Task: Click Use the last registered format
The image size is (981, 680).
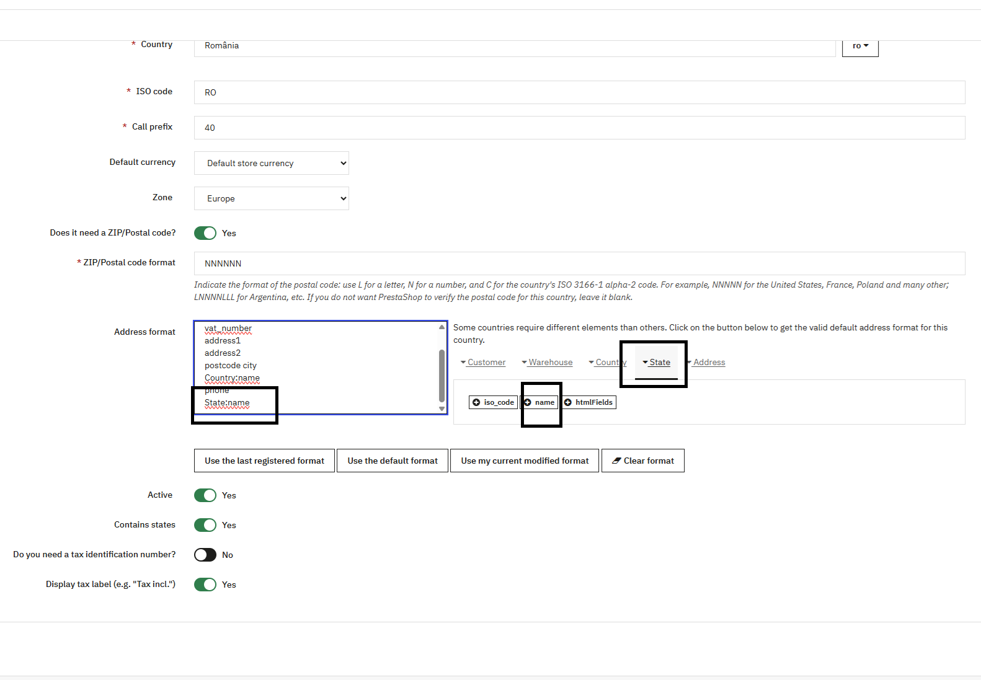Action: point(264,461)
